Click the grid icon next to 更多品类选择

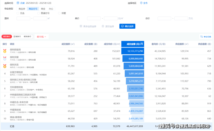click(x=81, y=26)
